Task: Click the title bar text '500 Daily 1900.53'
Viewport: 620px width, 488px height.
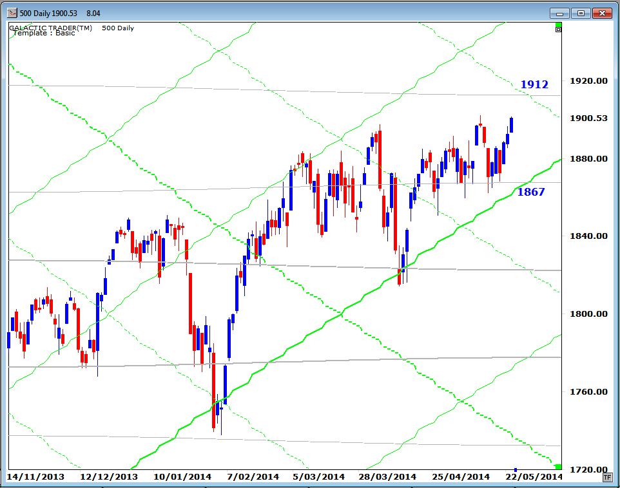Action: coord(48,14)
